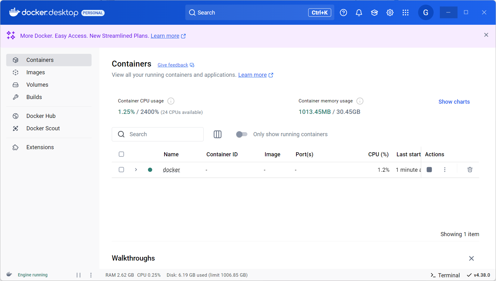Screen dimensions: 496x281
Task: Open more actions menu for docker
Action: coord(445,170)
